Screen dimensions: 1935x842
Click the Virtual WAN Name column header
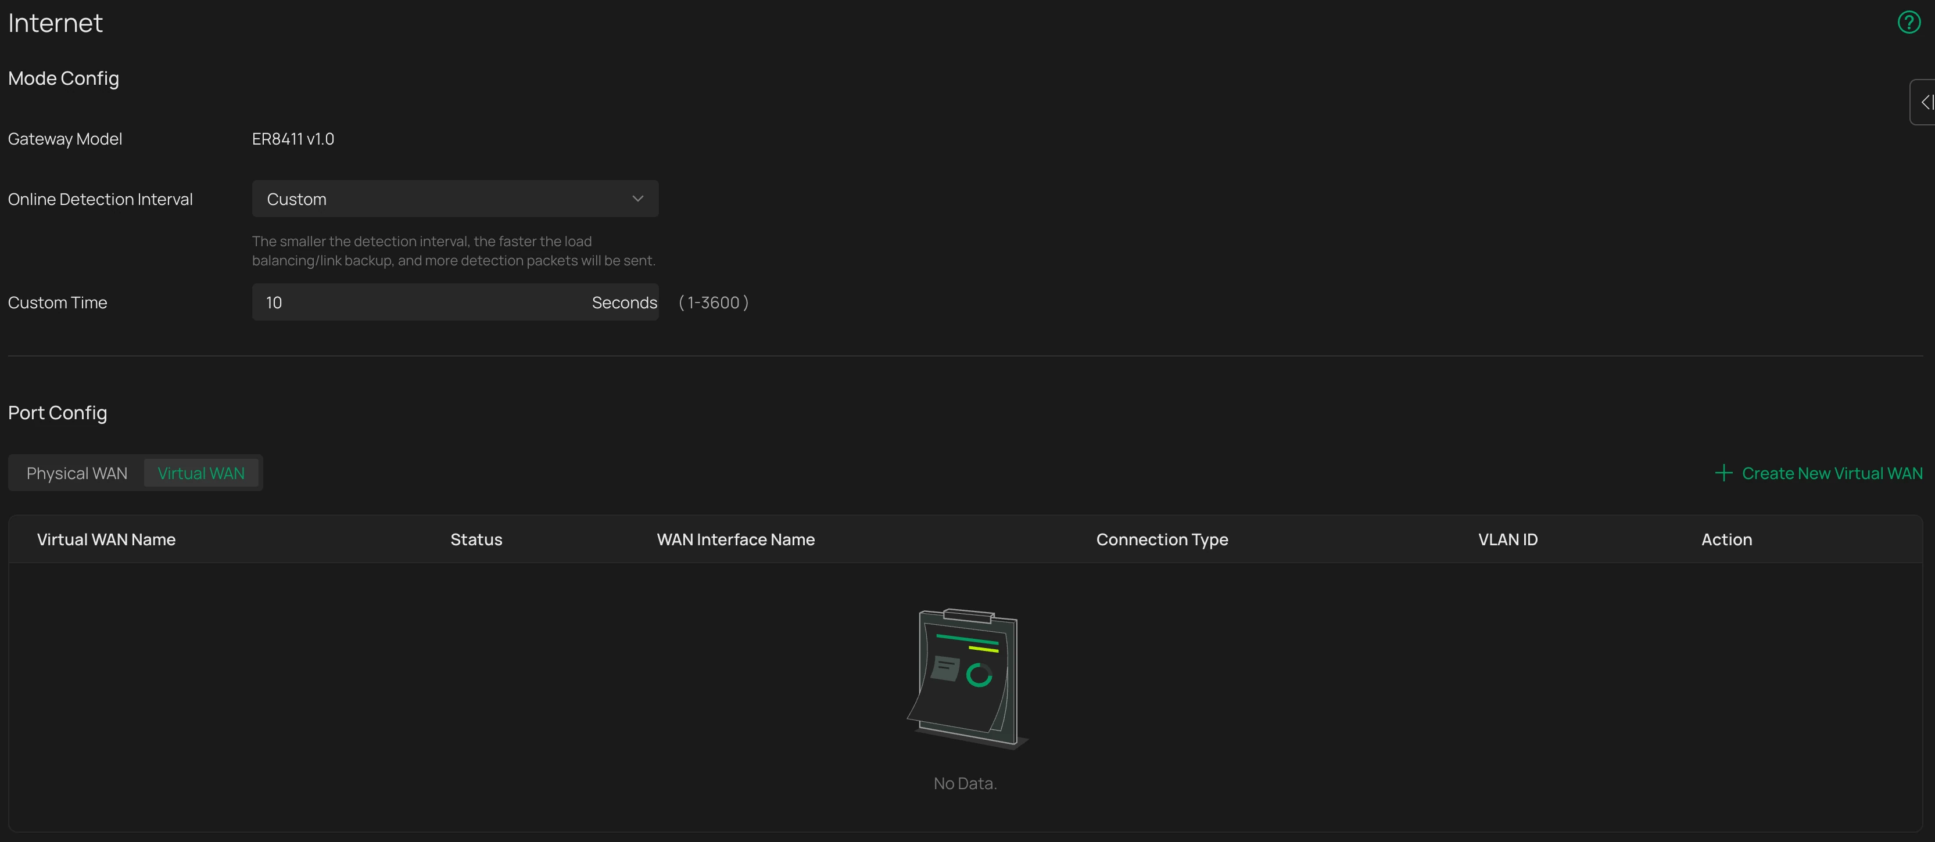pyautogui.click(x=106, y=539)
